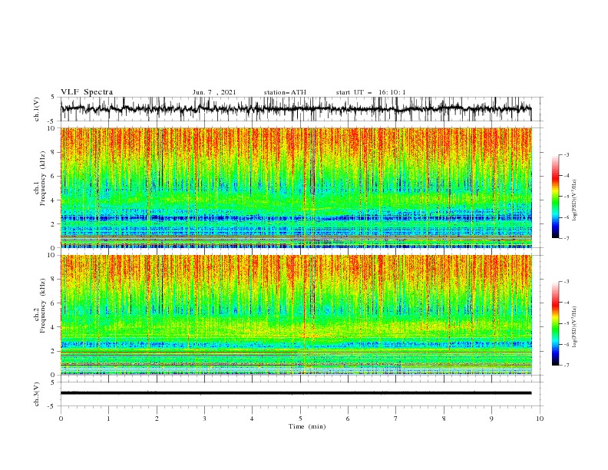This screenshot has width=608, height=470.
Task: Click the "0" kHz tick on ch.2 frequency axis
Action: (x=54, y=375)
